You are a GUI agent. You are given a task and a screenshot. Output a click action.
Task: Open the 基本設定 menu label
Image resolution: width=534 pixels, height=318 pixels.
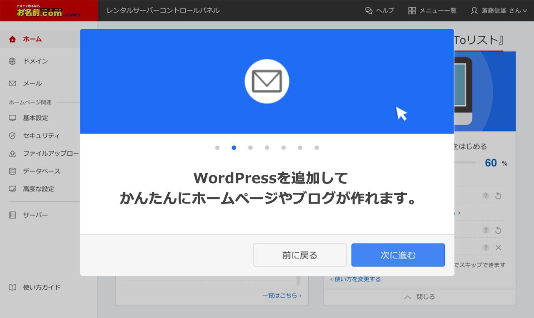(35, 118)
